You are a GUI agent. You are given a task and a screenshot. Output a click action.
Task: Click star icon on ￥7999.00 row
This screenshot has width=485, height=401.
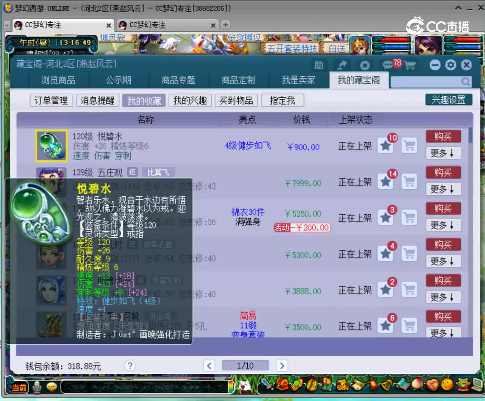386,182
